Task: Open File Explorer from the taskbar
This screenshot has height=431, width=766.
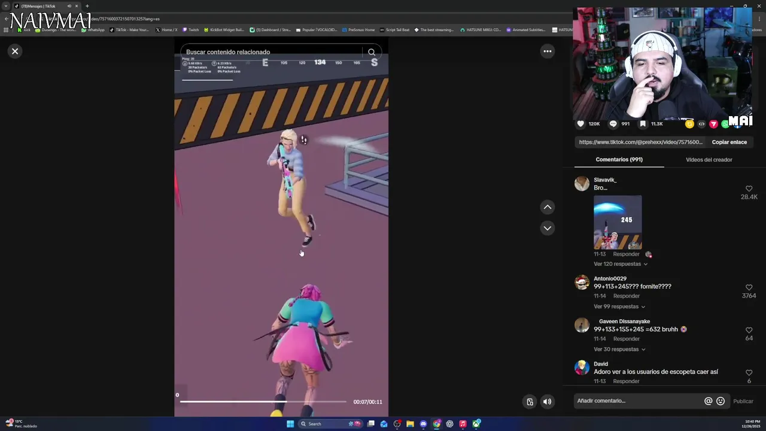Action: (410, 424)
